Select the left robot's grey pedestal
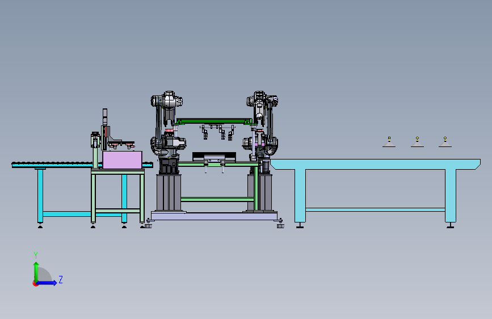The height and width of the screenshot is (319, 492). coord(169,192)
